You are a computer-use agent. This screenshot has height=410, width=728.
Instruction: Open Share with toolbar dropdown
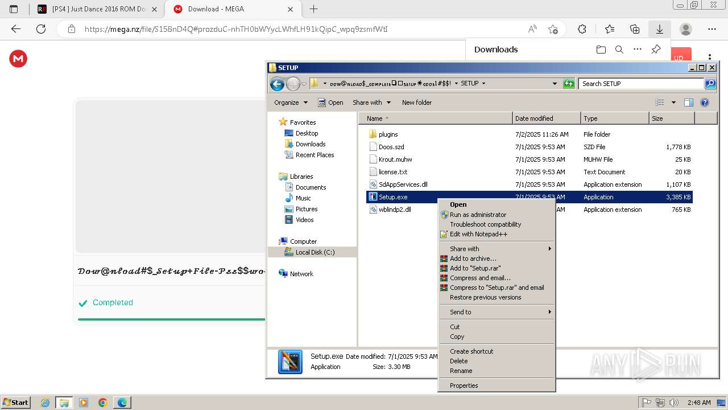(x=372, y=102)
